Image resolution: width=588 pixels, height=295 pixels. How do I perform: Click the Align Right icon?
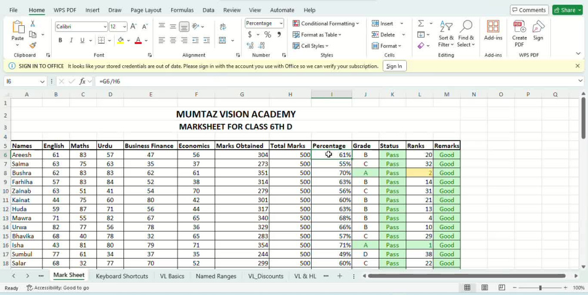coord(184,40)
